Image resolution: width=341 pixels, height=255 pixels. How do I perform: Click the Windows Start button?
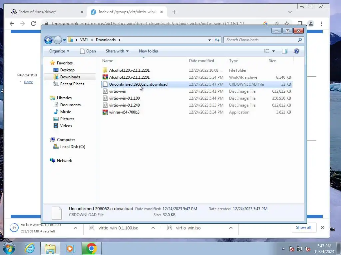(x=8, y=248)
